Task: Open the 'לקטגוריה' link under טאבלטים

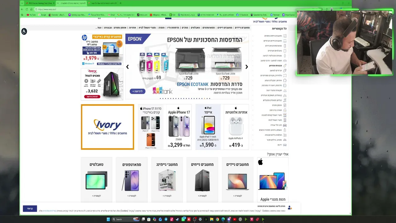Action: pyautogui.click(x=97, y=196)
